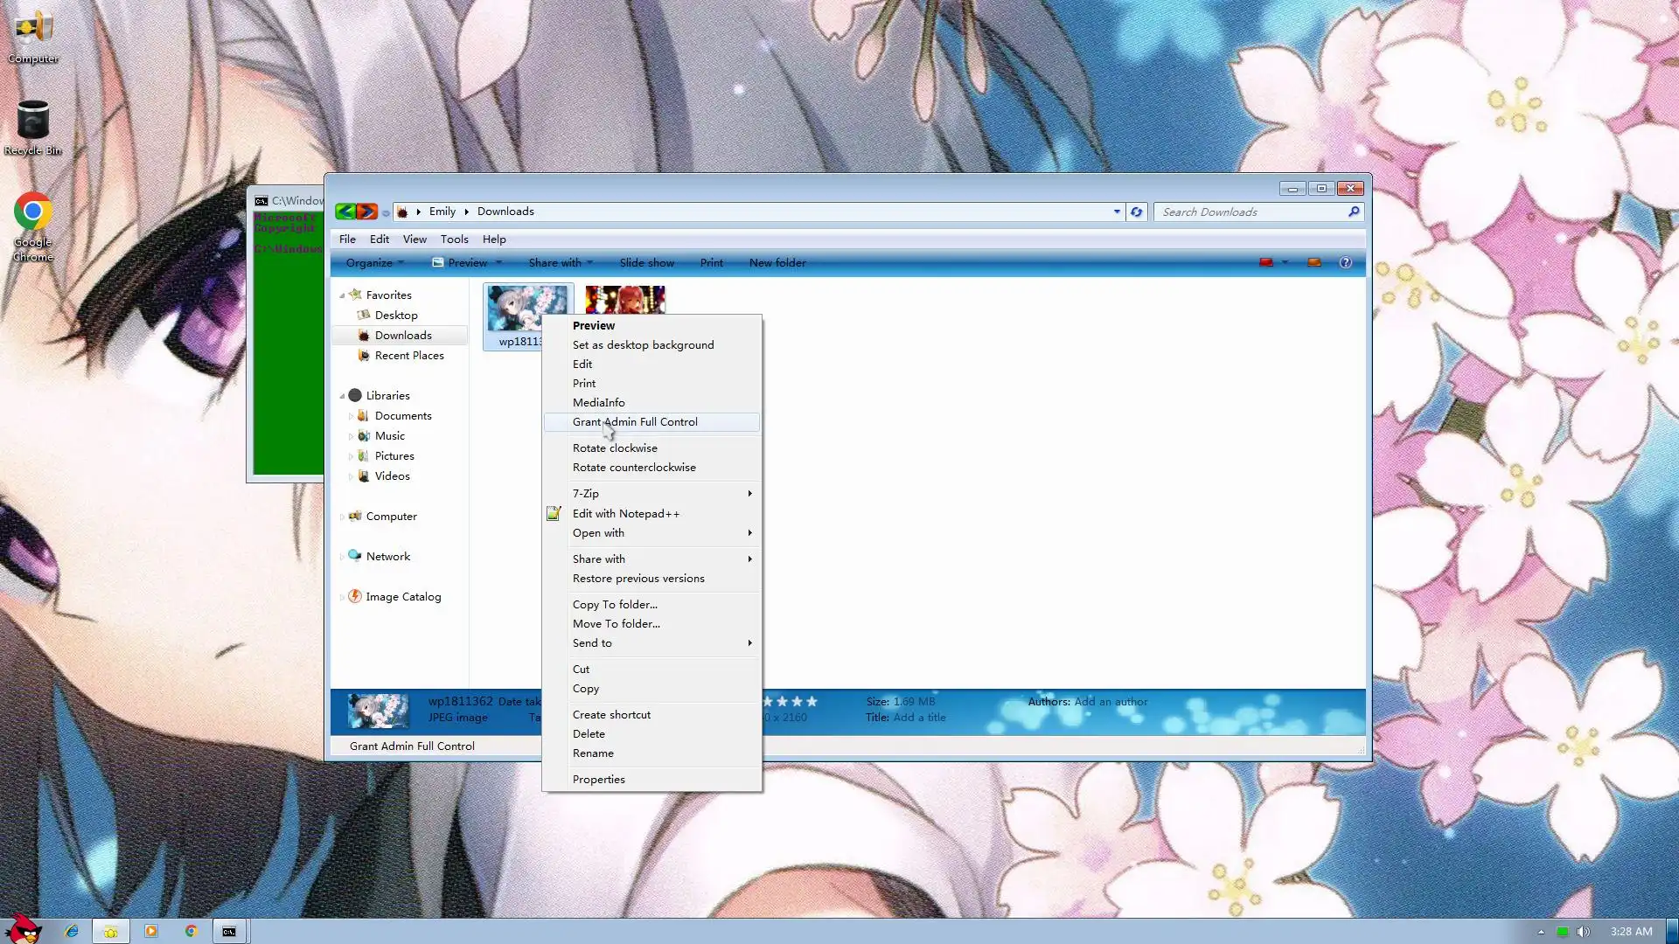This screenshot has height=944, width=1679.
Task: Open Google Chrome from the taskbar
Action: point(191,931)
